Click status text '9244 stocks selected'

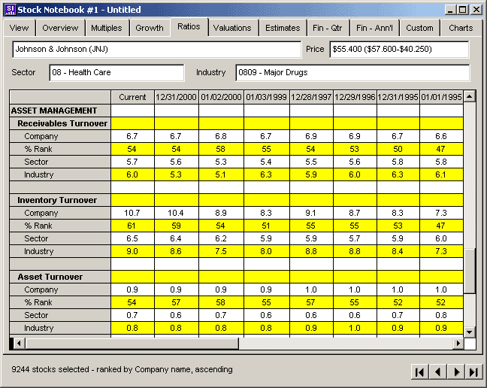(x=50, y=369)
